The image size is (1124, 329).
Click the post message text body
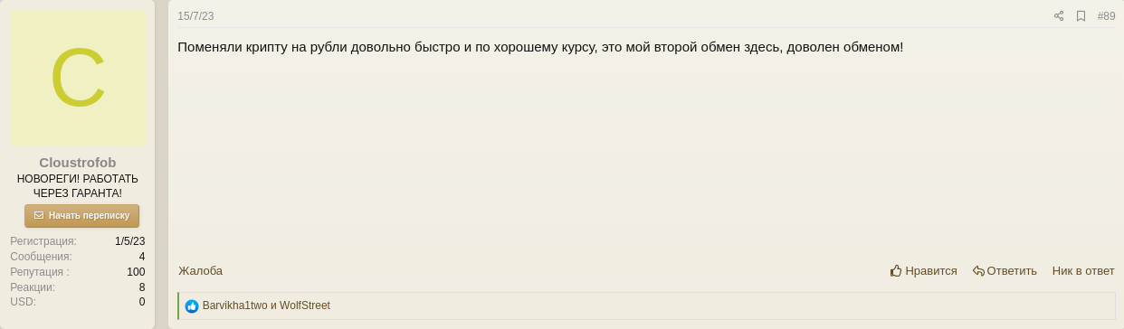540,47
